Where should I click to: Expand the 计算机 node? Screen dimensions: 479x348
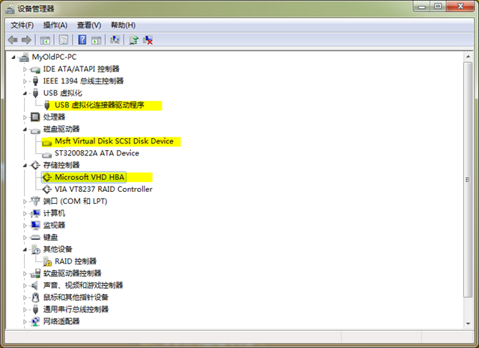coord(25,214)
